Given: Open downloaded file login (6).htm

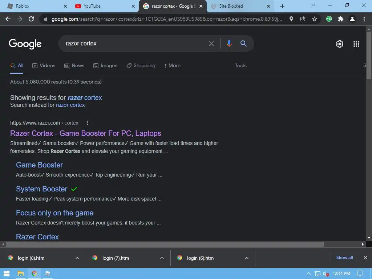Looking at the screenshot, I should 200,258.
